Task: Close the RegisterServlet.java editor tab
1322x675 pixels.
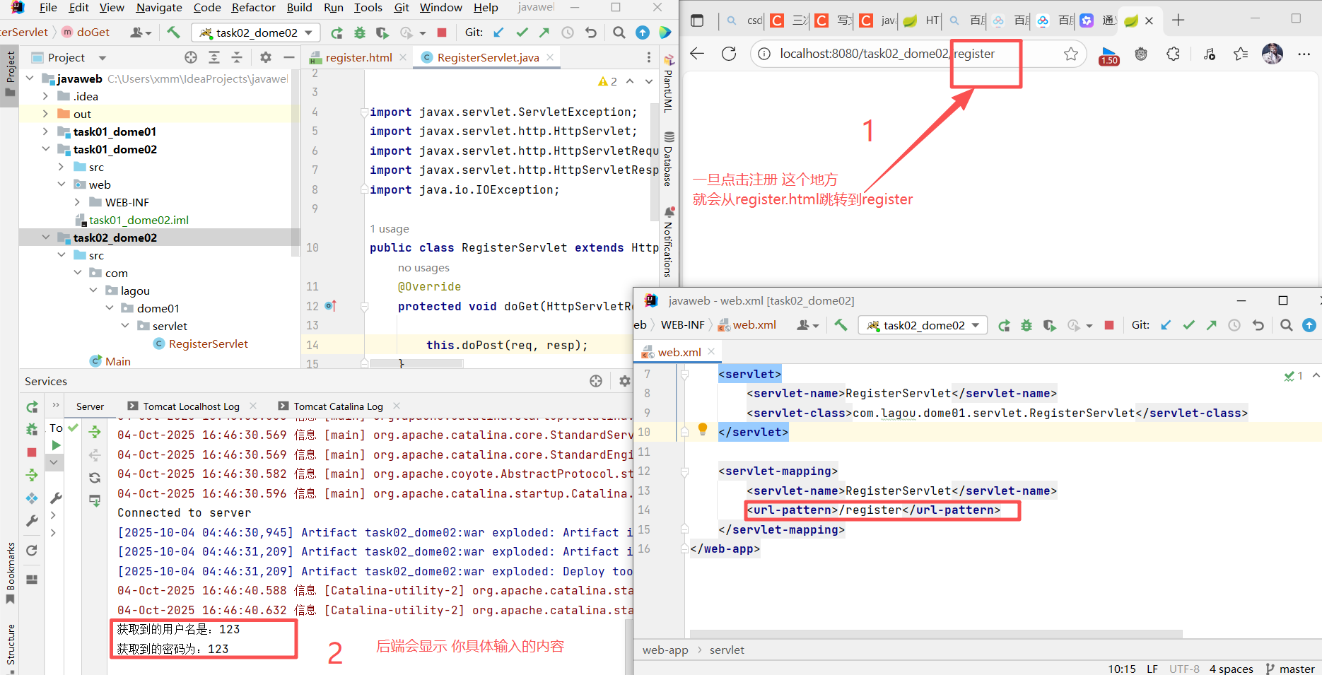Action: [x=550, y=57]
